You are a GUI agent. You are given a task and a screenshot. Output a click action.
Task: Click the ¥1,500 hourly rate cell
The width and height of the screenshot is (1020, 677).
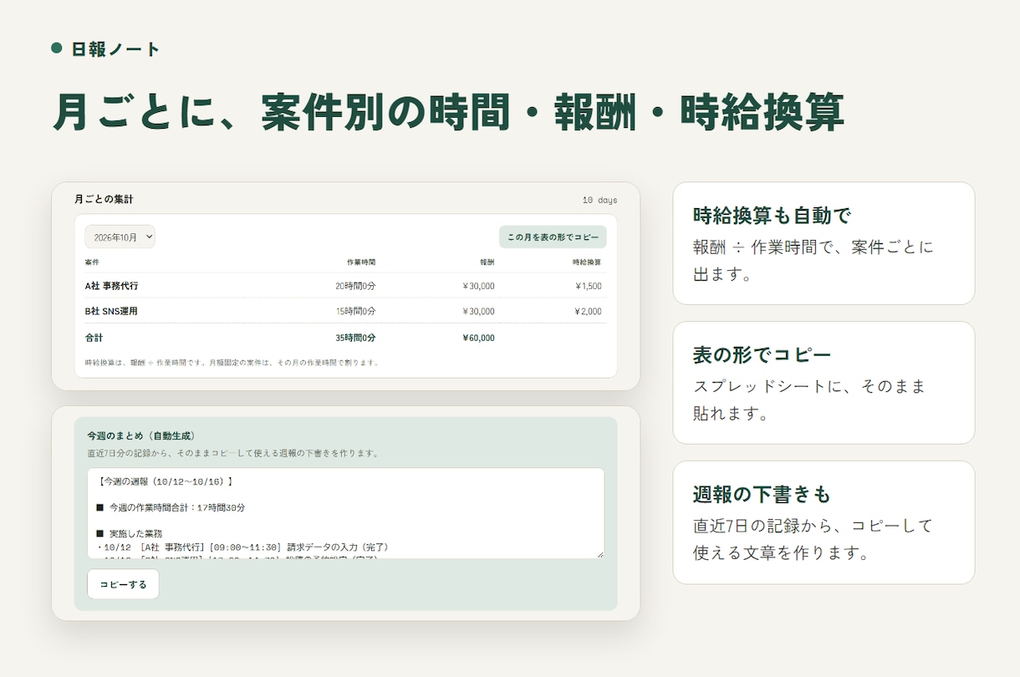coord(589,286)
